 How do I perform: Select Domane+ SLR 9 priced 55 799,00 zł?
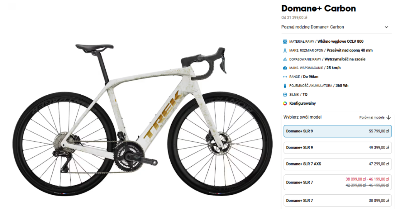pyautogui.click(x=338, y=131)
